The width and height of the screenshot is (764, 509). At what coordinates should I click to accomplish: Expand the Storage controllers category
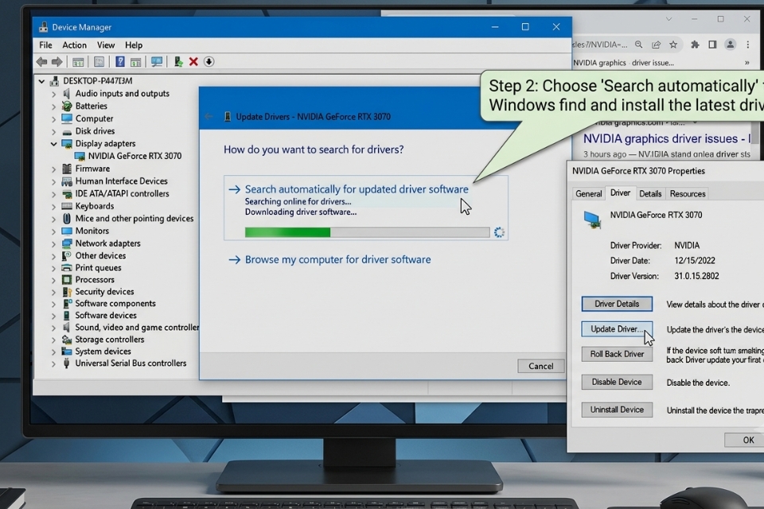(x=53, y=340)
